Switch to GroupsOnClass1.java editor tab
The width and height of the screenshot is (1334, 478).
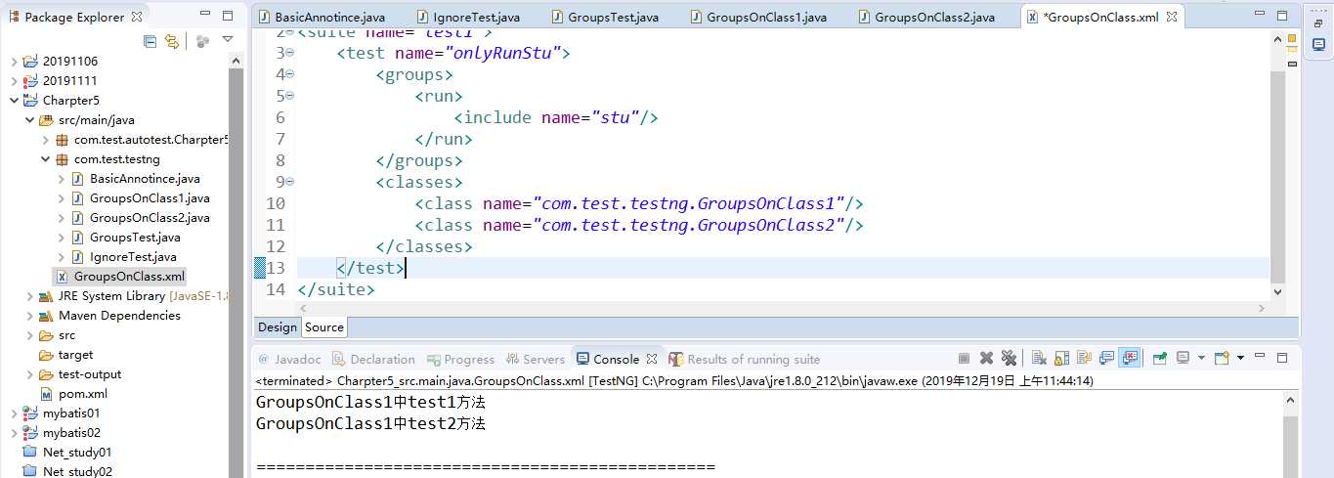click(756, 18)
